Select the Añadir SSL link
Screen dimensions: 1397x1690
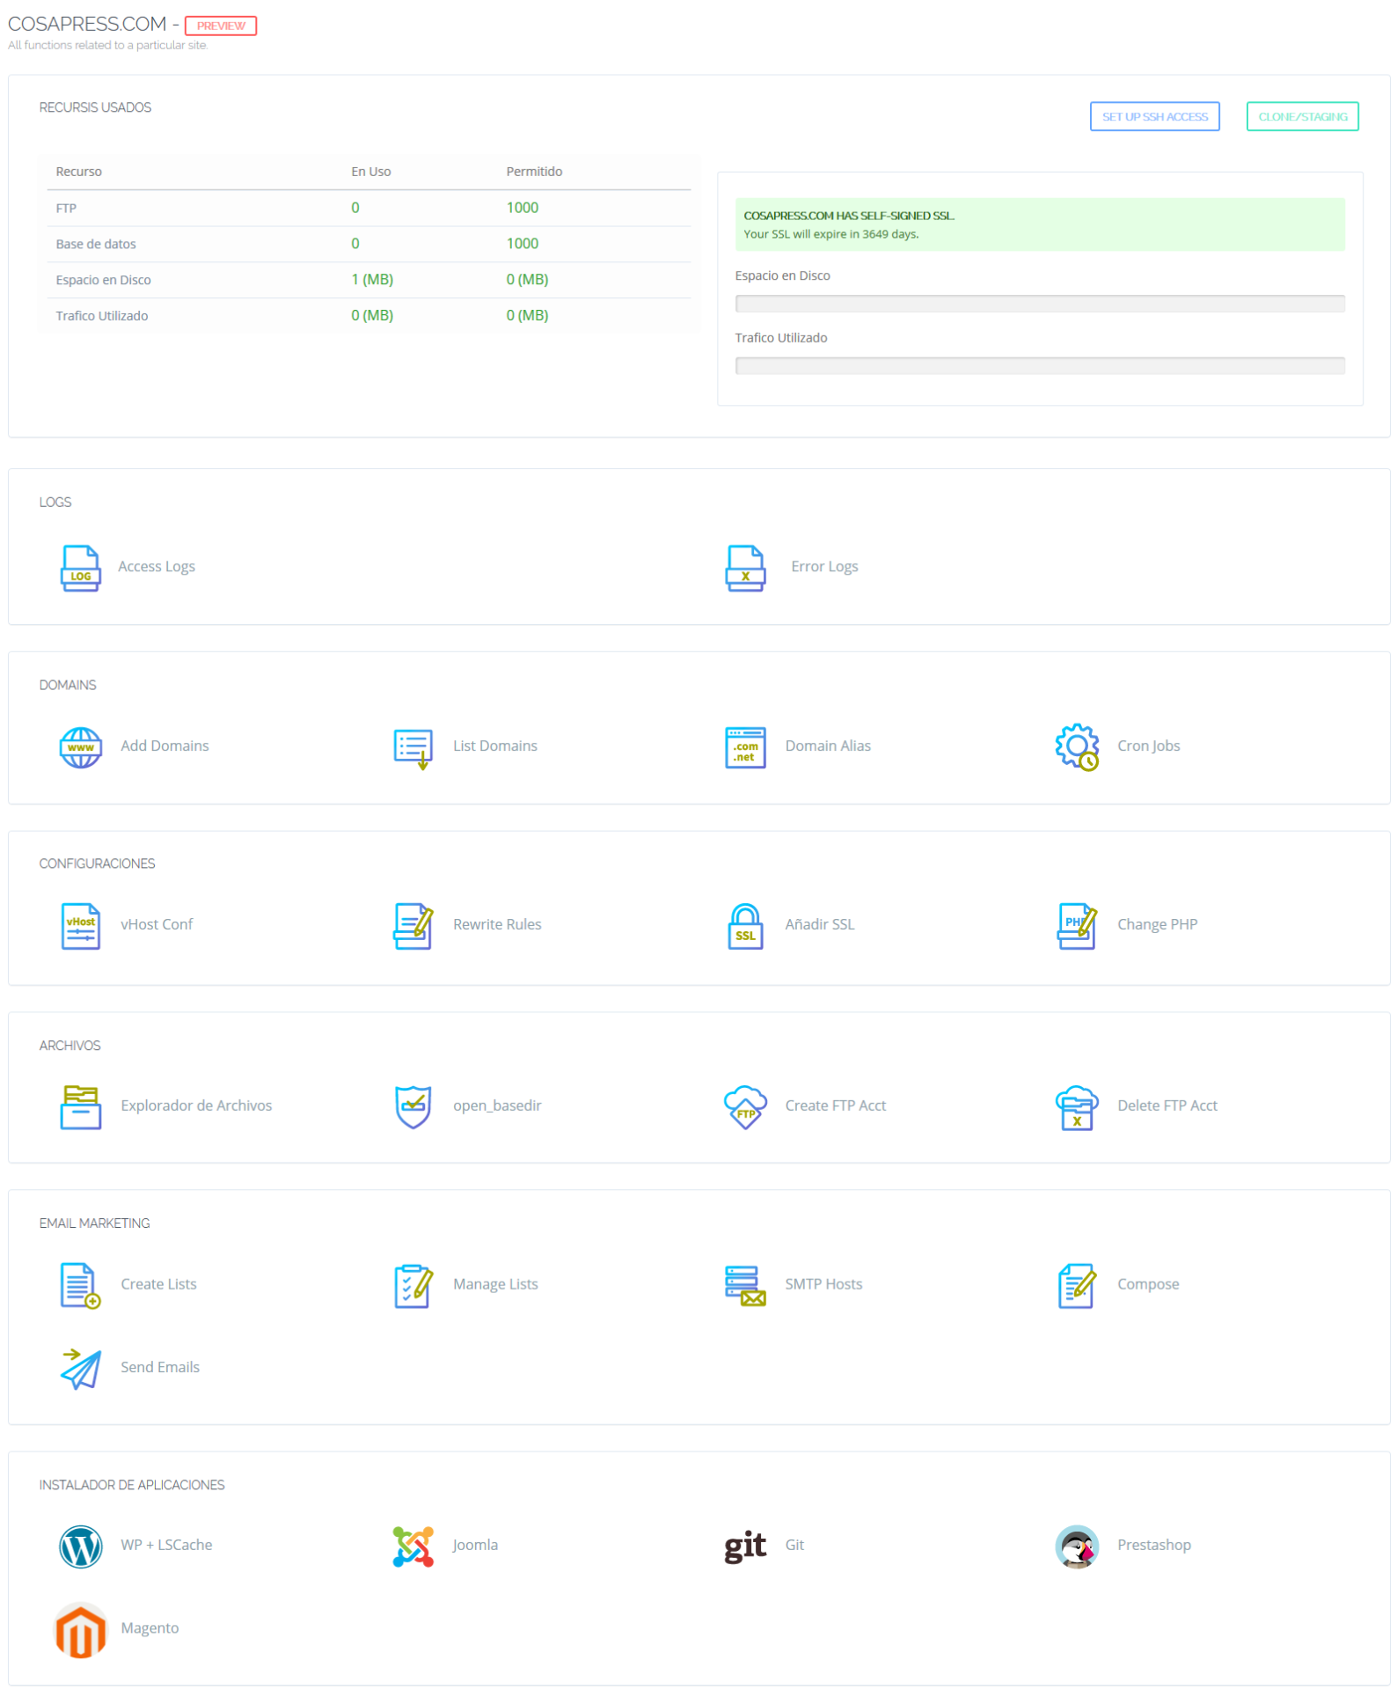click(820, 925)
